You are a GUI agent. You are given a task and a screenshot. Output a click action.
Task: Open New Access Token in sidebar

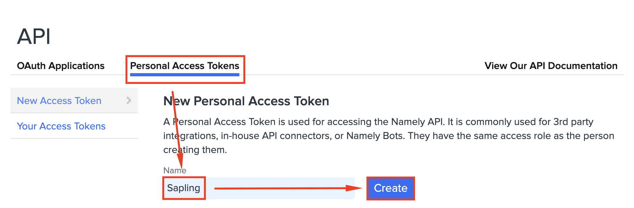pyautogui.click(x=59, y=101)
